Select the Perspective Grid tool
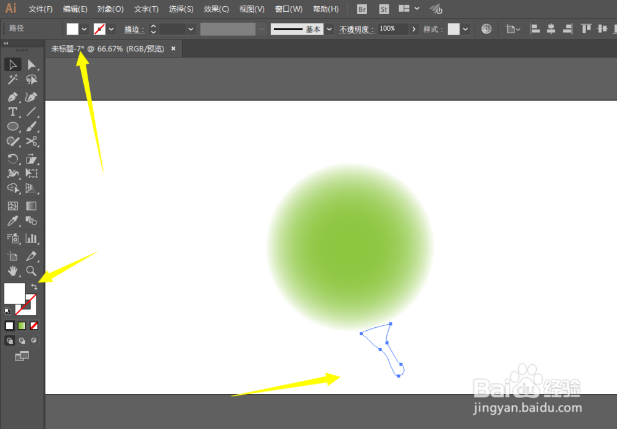Screen dimensions: 617x429 [31, 188]
